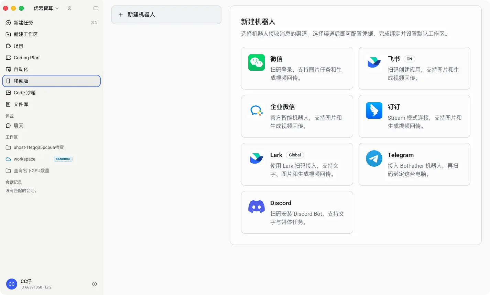This screenshot has height=295, width=490.
Task: Click the cloud icon beside workspace
Action: [8, 159]
